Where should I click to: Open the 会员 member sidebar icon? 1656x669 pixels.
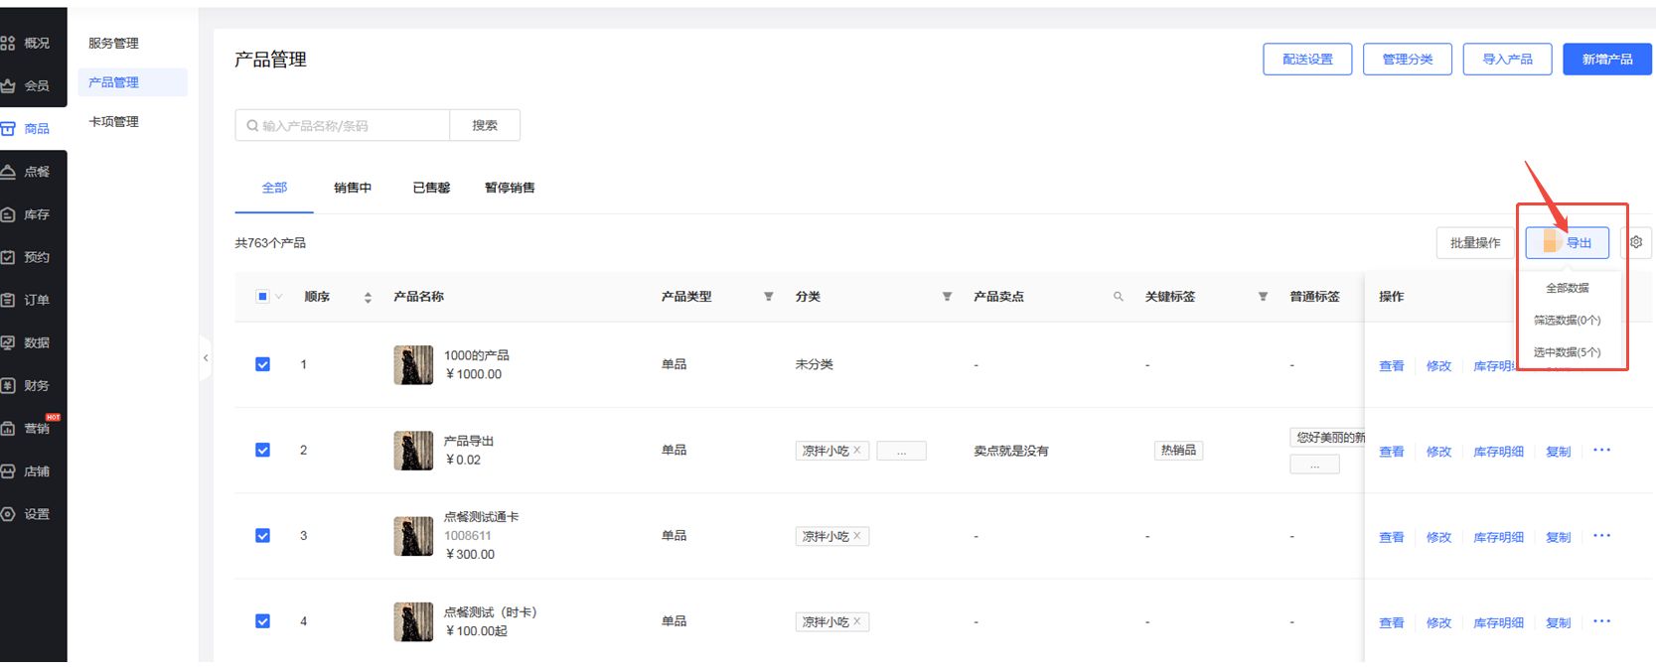(9, 85)
